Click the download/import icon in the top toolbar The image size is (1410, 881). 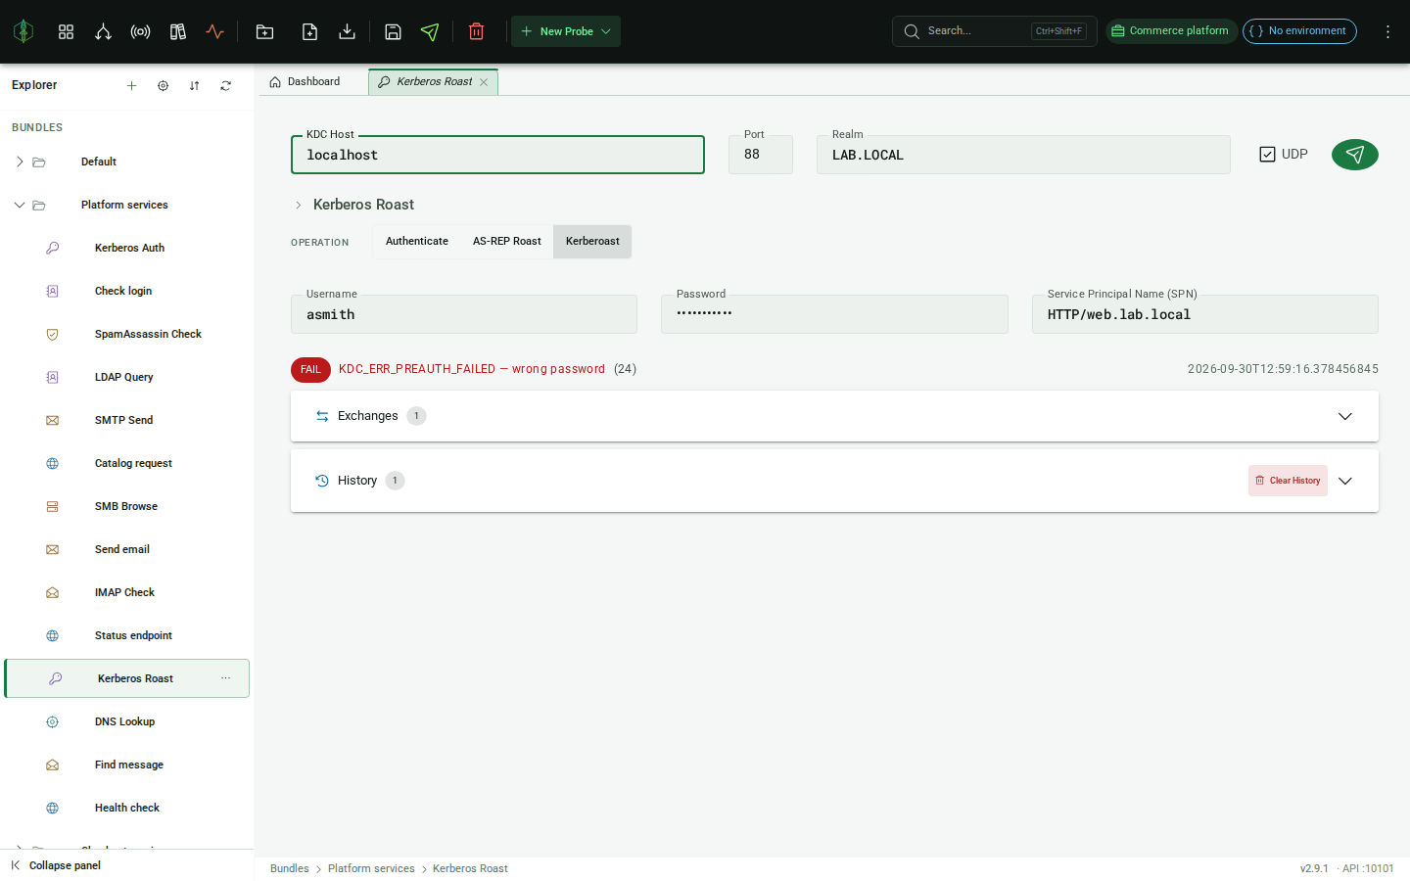(x=347, y=31)
